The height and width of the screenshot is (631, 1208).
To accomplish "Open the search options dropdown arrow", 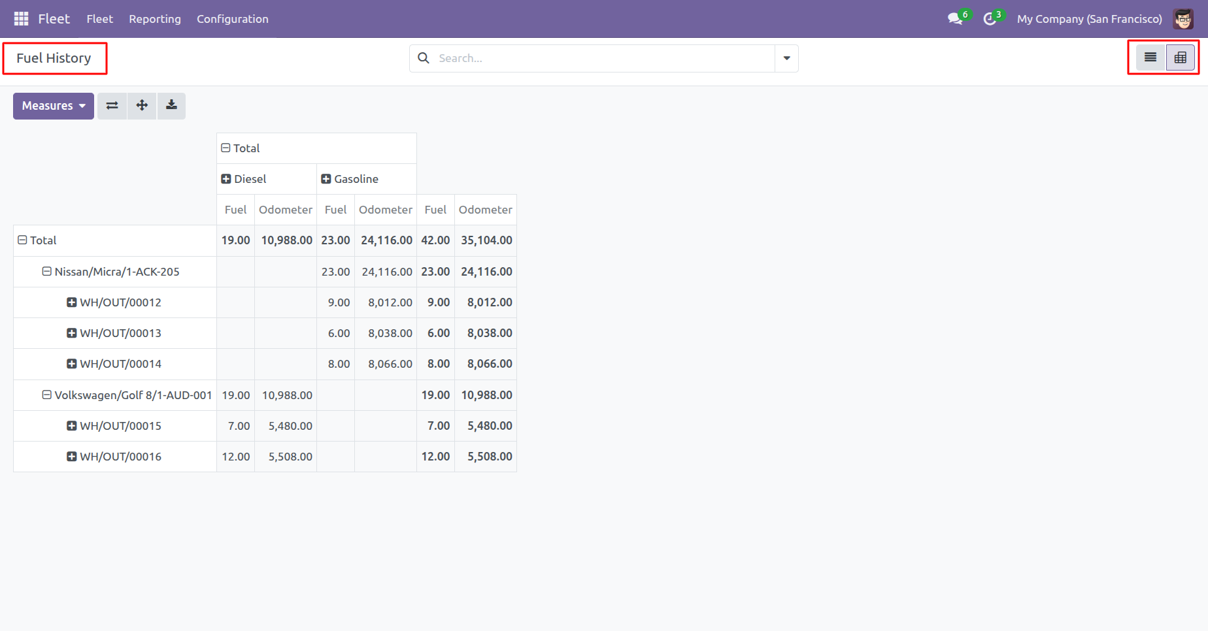I will click(786, 58).
